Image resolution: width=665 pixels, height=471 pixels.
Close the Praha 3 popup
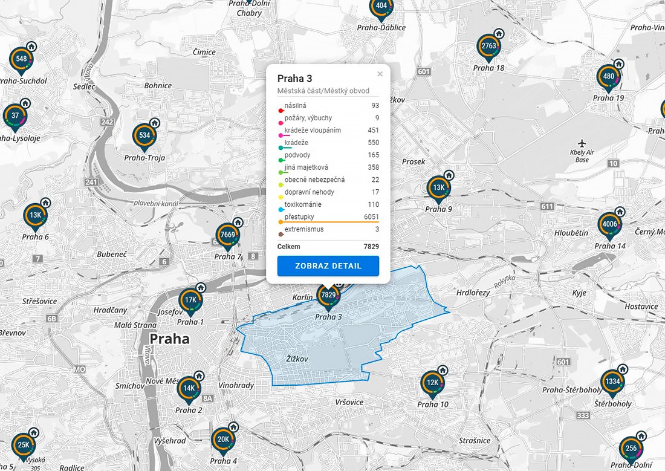click(380, 74)
